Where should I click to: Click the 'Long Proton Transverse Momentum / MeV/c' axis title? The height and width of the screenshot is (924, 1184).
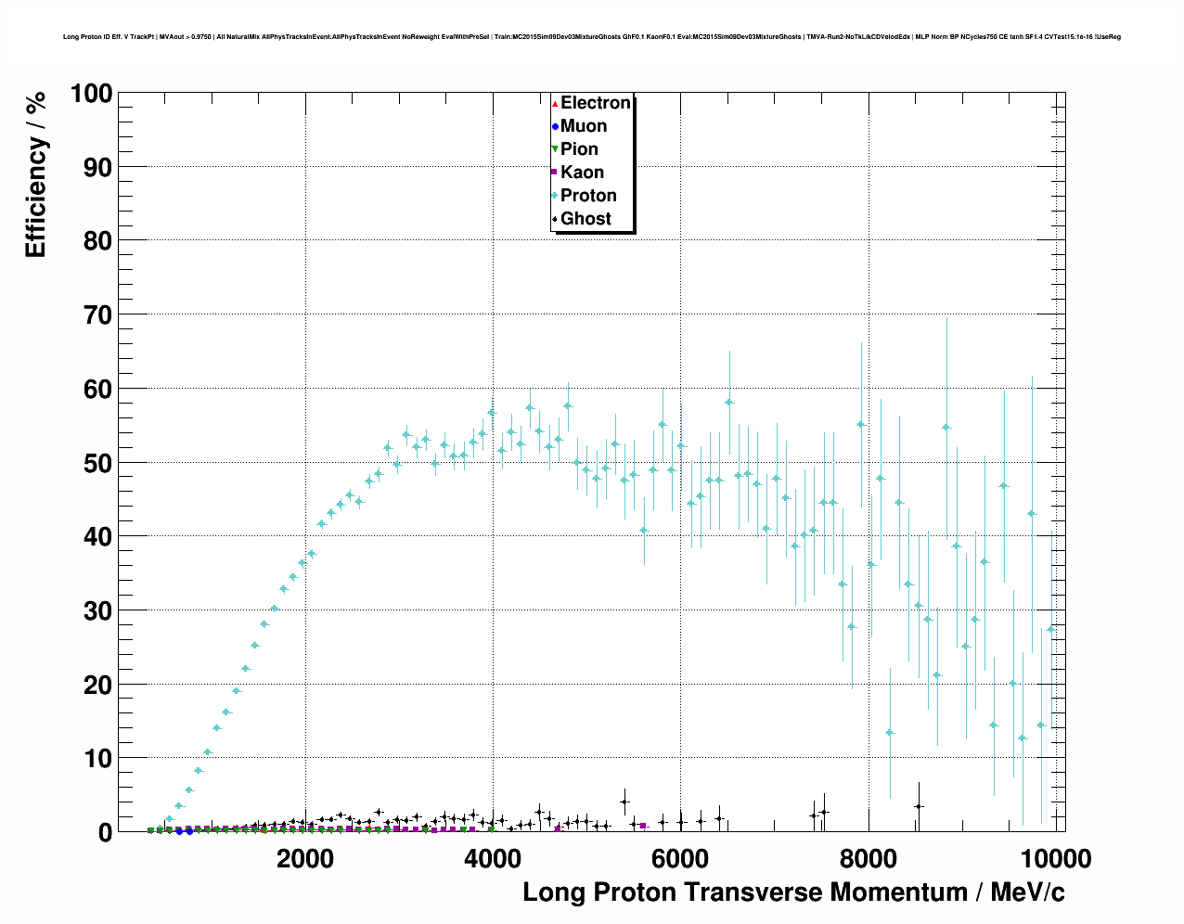pyautogui.click(x=793, y=892)
